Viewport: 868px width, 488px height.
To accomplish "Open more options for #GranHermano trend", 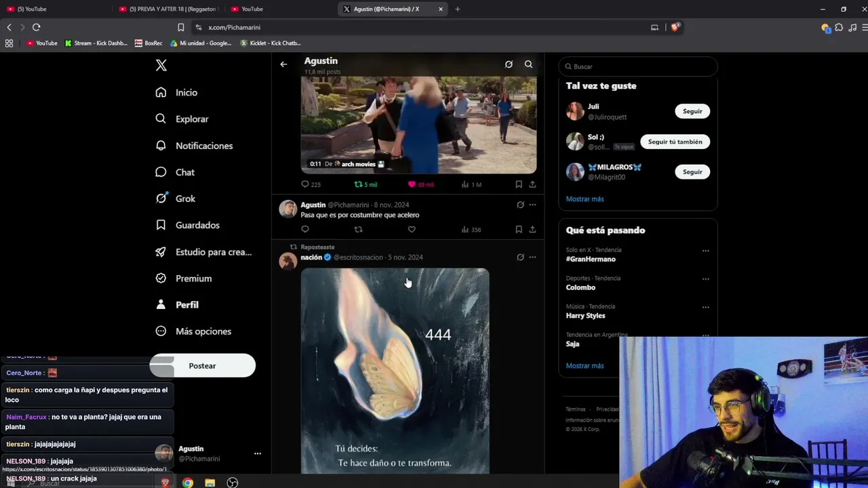I will point(705,251).
